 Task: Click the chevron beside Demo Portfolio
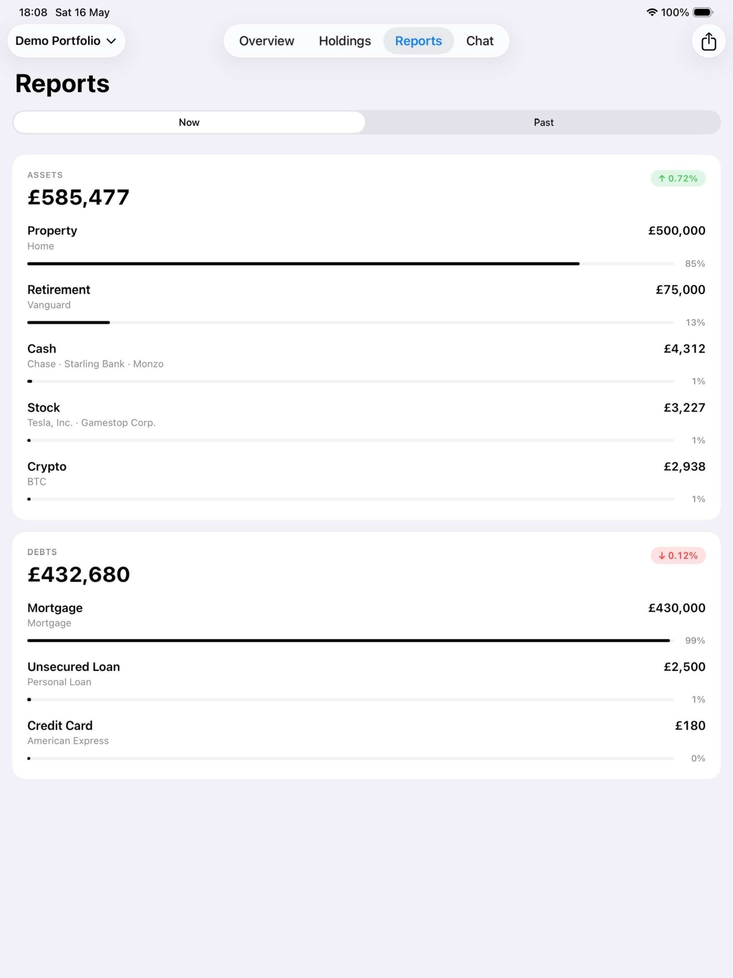[111, 41]
